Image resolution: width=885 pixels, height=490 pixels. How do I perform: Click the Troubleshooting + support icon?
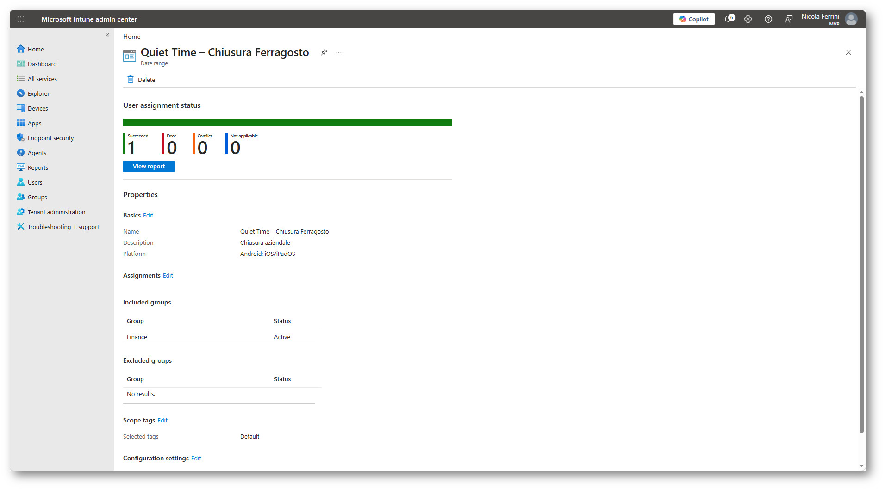21,227
